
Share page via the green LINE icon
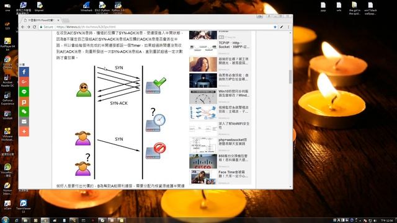(24, 92)
